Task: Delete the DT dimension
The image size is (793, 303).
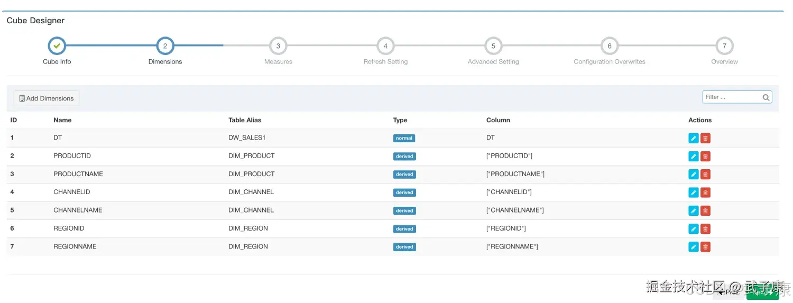Action: coord(705,138)
